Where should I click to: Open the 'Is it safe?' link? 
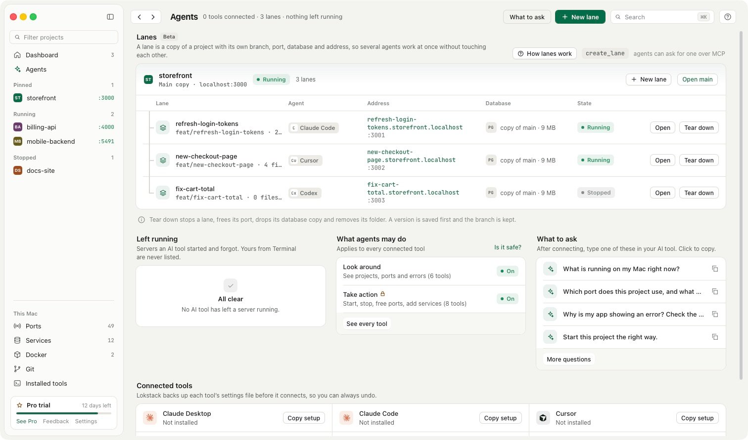click(x=508, y=247)
